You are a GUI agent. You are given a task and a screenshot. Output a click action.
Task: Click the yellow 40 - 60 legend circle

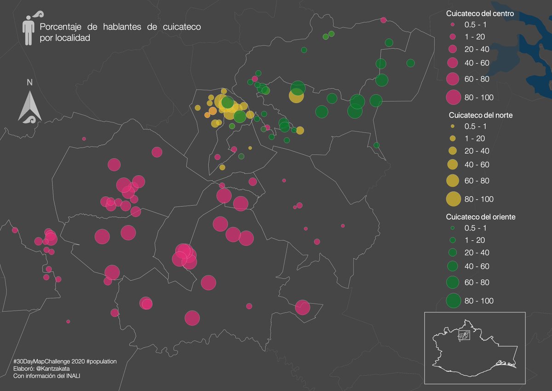453,164
